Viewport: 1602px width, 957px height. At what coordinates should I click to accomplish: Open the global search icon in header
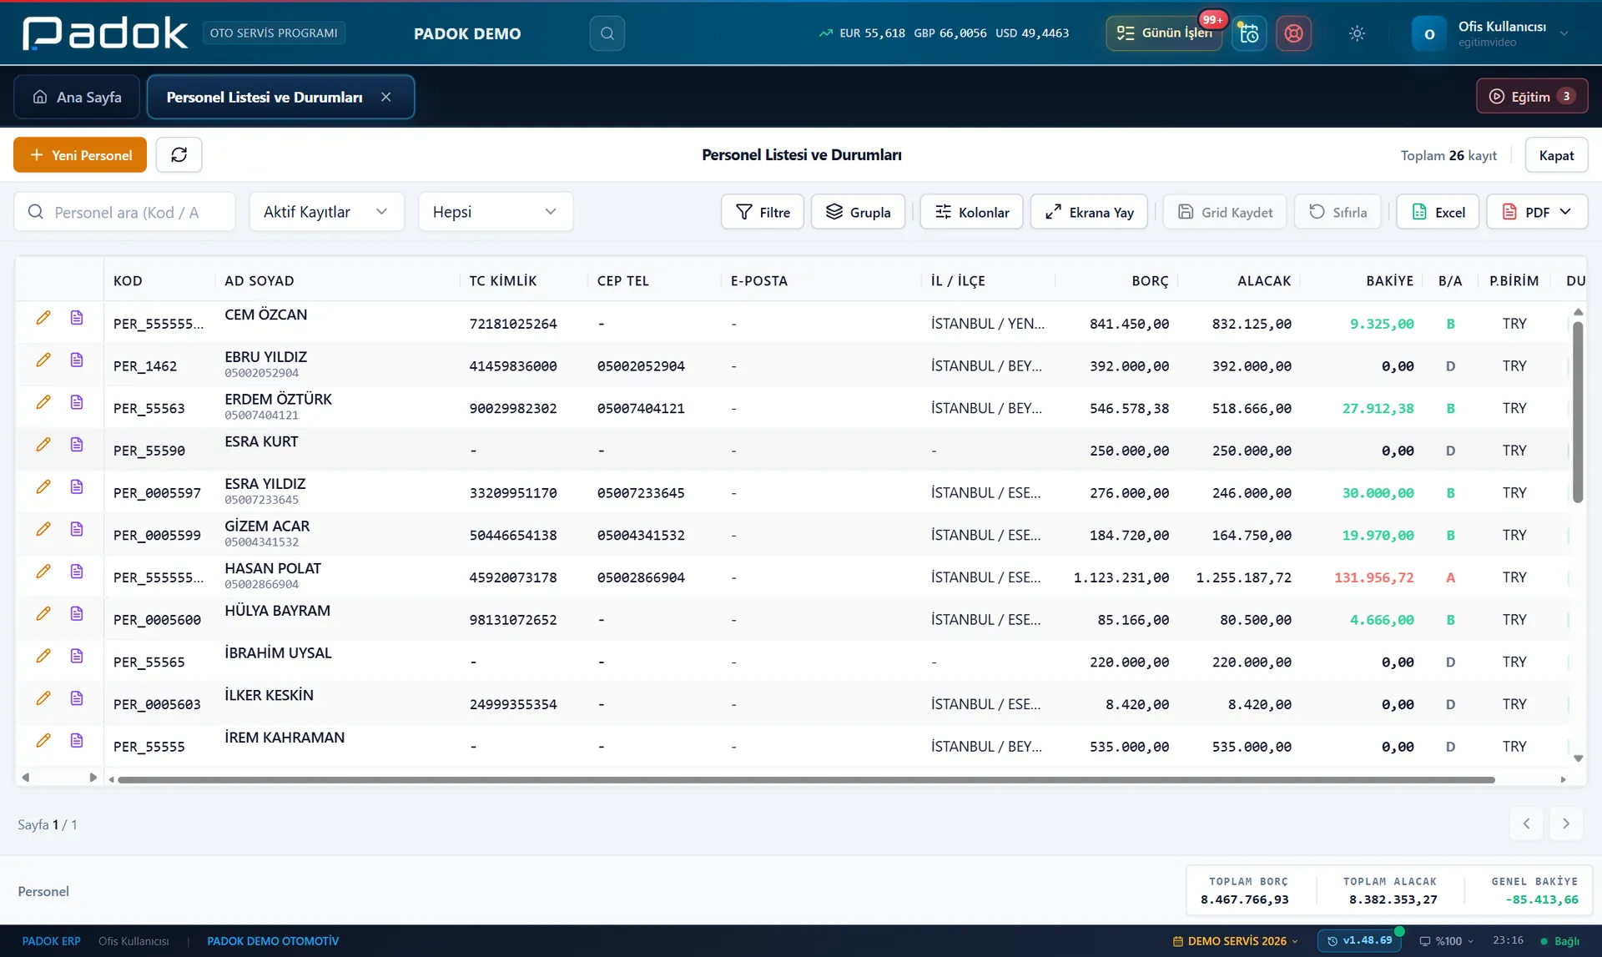[607, 33]
